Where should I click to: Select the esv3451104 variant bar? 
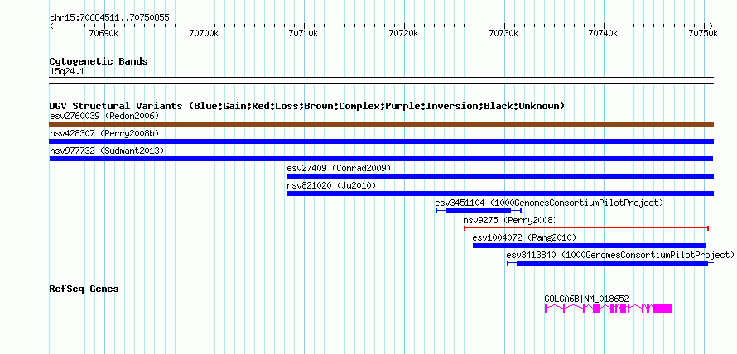pos(479,211)
